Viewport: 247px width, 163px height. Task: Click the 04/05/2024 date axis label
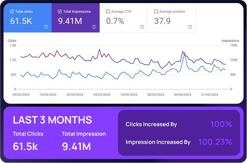[102, 95]
